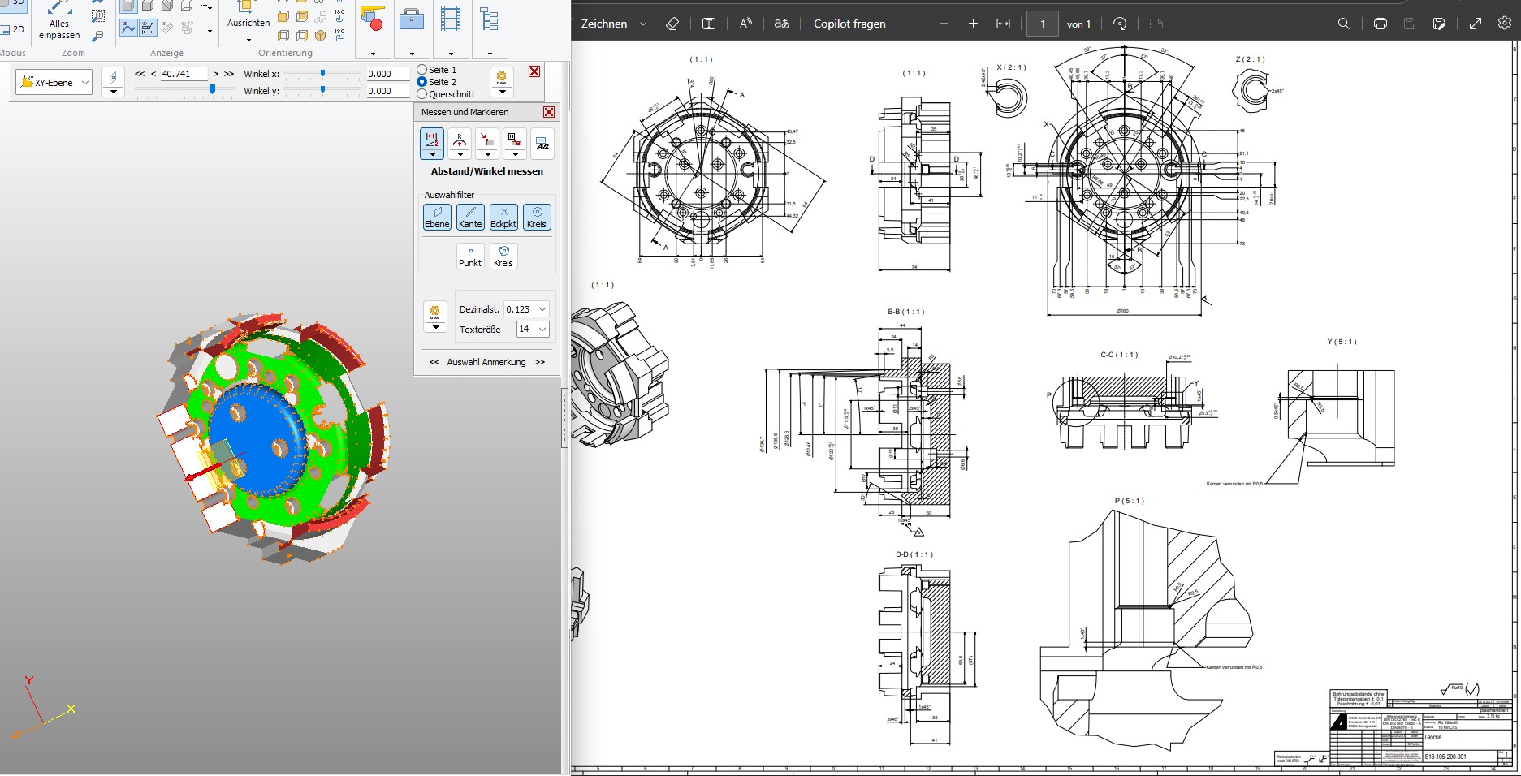Rotate the PDF page
Image resolution: width=1521 pixels, height=776 pixels.
point(1120,24)
